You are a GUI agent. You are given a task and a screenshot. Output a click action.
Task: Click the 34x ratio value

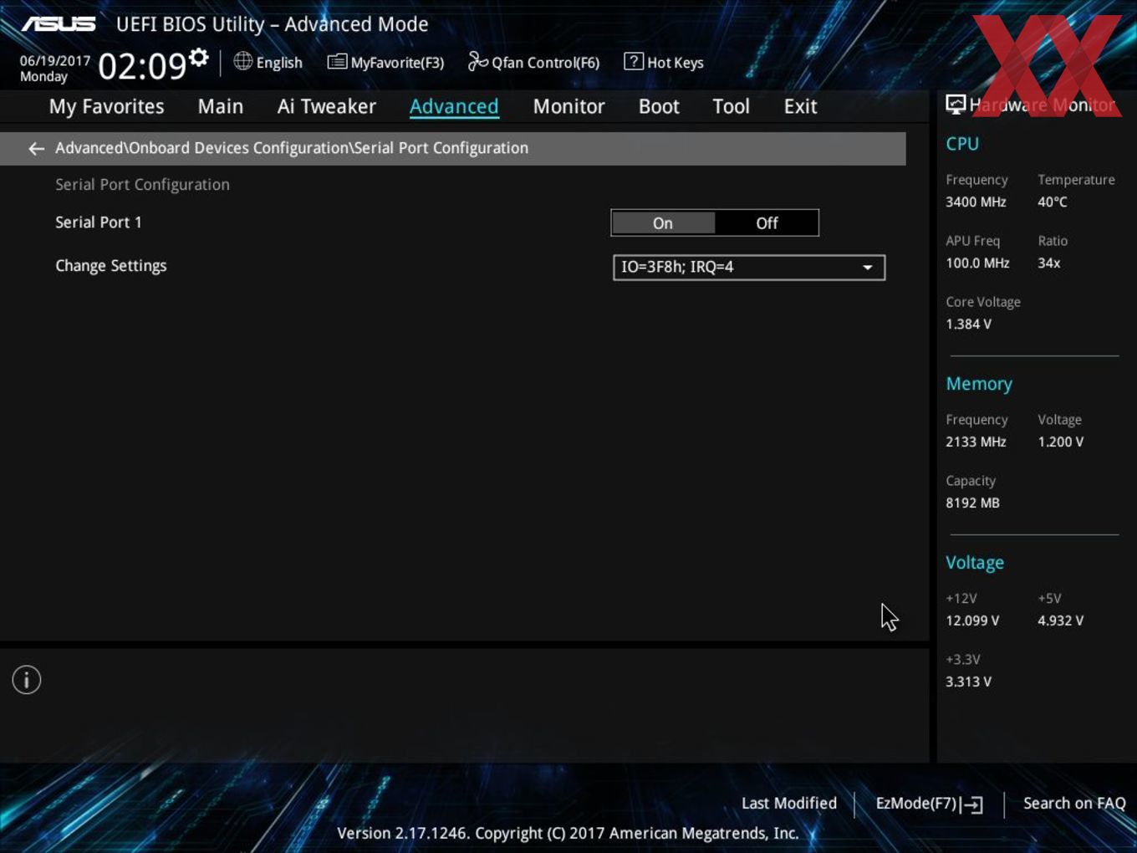tap(1049, 263)
